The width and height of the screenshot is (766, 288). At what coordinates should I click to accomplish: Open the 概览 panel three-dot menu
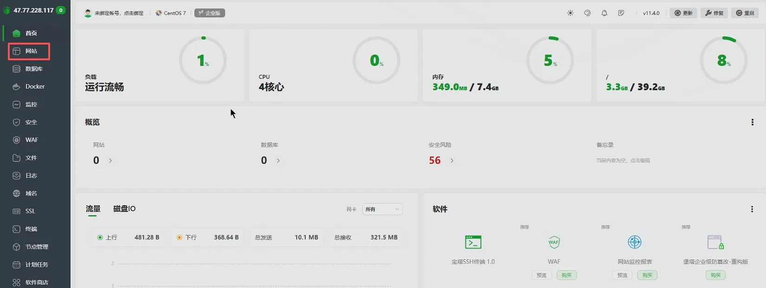click(x=752, y=122)
